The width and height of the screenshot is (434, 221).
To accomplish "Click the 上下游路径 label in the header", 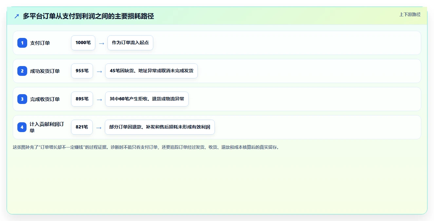I will (x=410, y=14).
